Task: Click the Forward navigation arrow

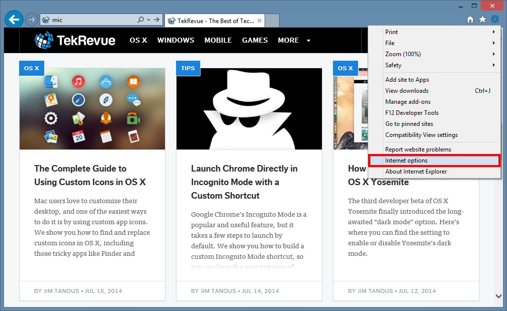Action: click(x=31, y=20)
